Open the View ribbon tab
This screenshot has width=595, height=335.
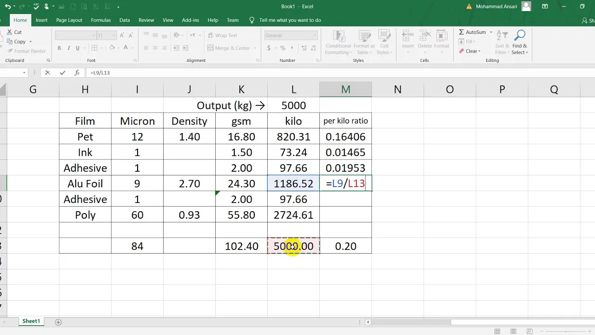168,20
